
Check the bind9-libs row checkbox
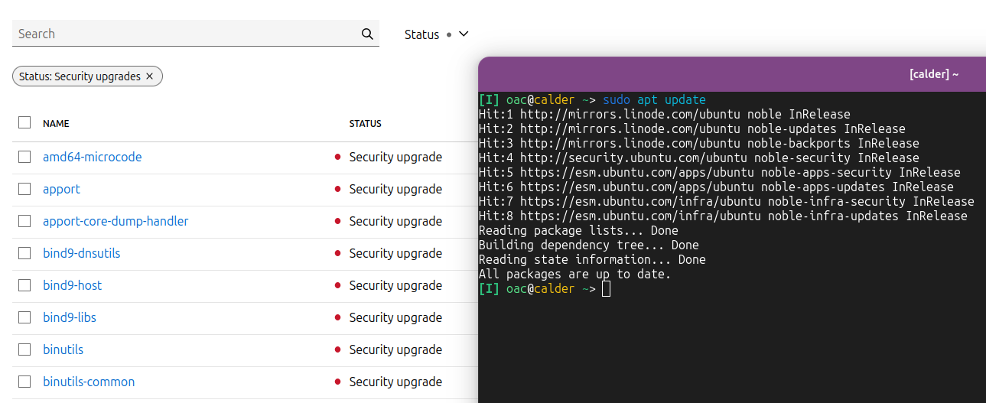[24, 317]
